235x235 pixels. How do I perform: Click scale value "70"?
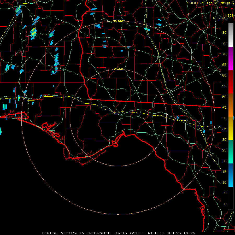224,54
